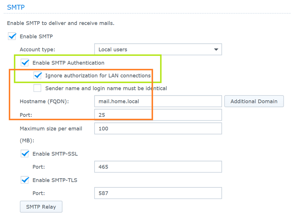Click the Hostname (FQDN) input field
Image resolution: width=291 pixels, height=216 pixels.
[x=158, y=101]
